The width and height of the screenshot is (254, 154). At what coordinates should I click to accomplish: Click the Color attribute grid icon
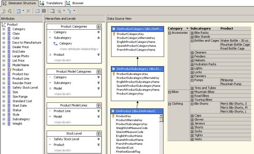coord(9,38)
